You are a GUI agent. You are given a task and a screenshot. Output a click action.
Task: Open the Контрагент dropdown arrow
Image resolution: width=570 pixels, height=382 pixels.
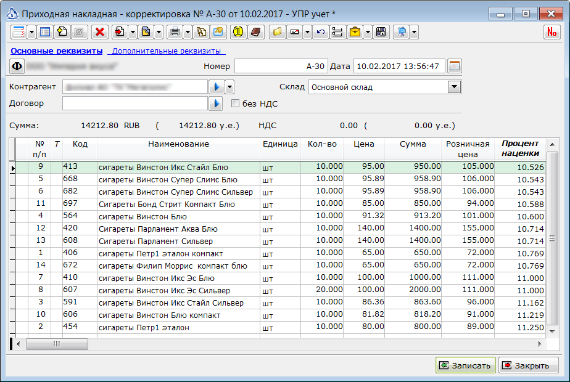click(x=229, y=87)
